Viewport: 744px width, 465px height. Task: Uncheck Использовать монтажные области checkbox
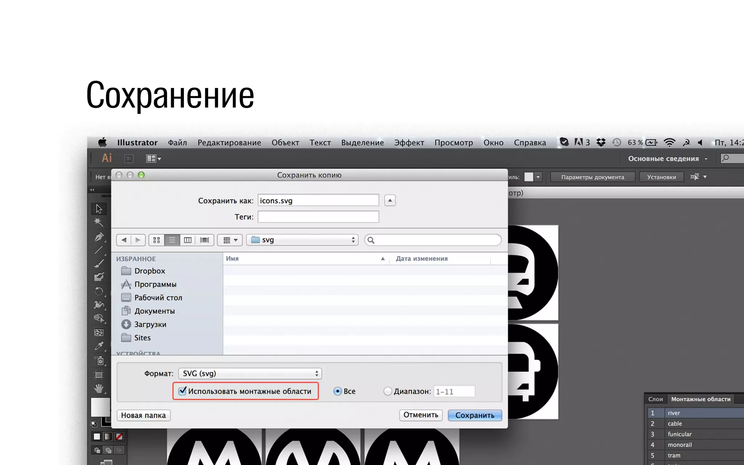pos(183,391)
